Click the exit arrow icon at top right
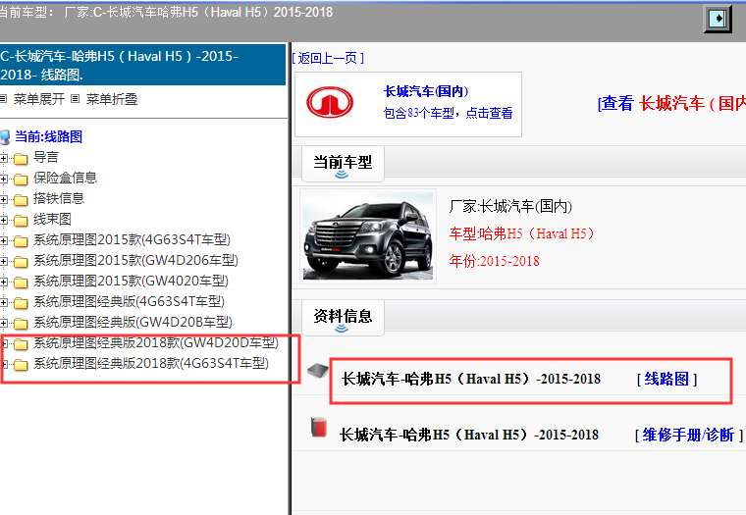746x515 pixels. point(718,19)
